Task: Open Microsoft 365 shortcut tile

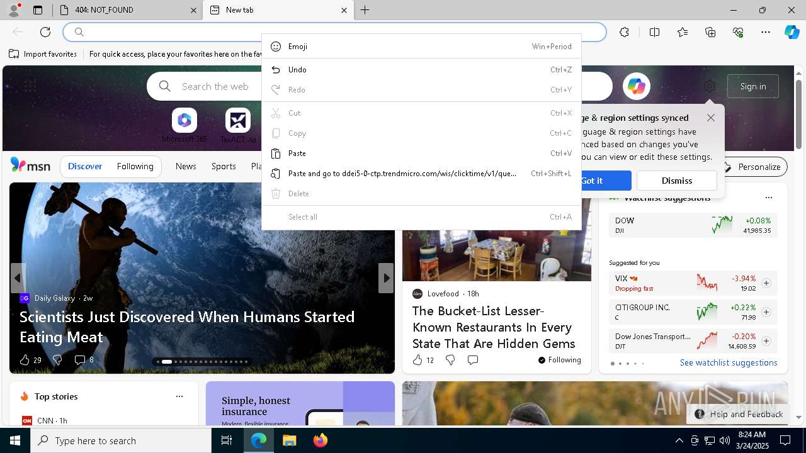Action: point(184,125)
